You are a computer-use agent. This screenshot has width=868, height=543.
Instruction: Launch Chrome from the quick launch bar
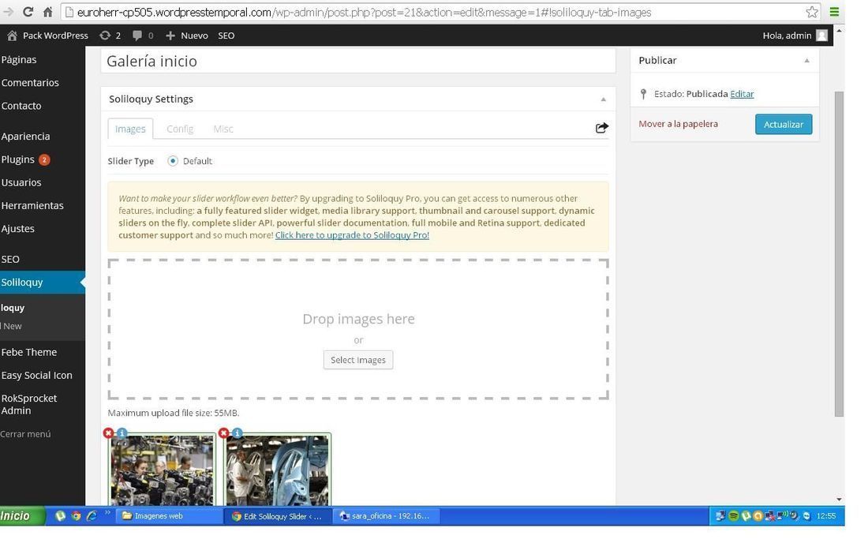[x=76, y=516]
